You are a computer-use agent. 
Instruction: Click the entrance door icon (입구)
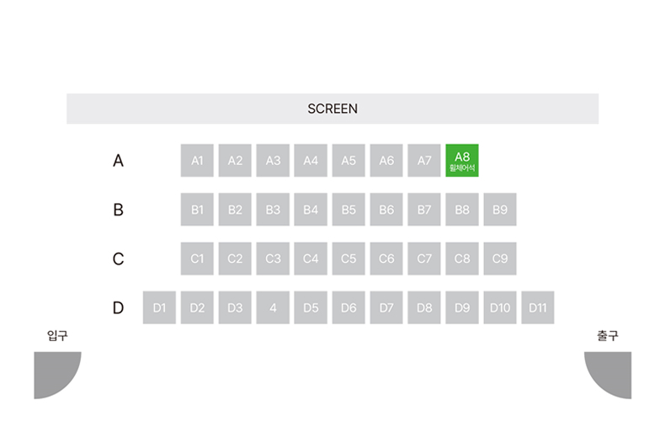tap(55, 373)
